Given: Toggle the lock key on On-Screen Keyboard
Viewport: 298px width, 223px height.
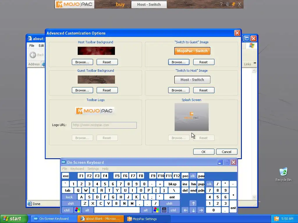Looking at the screenshot, I should (69, 197).
